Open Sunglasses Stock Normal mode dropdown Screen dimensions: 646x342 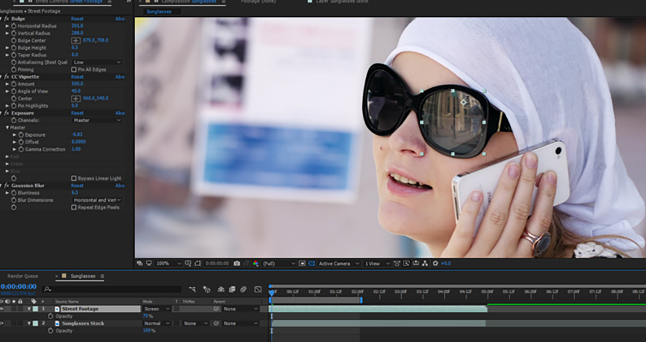(x=157, y=324)
